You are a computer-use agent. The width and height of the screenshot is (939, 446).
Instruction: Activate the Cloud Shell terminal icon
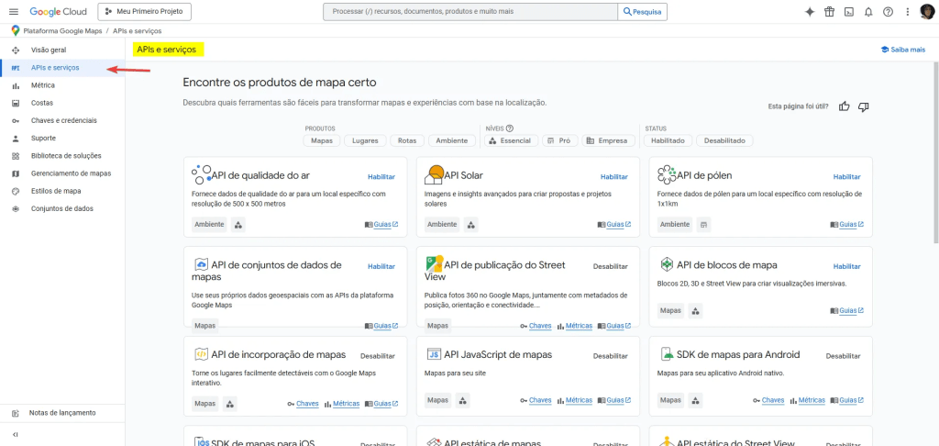pos(848,12)
